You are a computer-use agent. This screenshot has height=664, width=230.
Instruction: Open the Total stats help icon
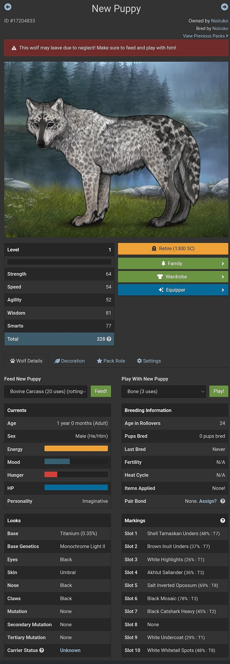[x=109, y=339]
